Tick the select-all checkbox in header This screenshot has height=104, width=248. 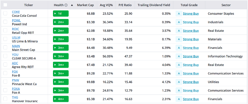[5, 5]
